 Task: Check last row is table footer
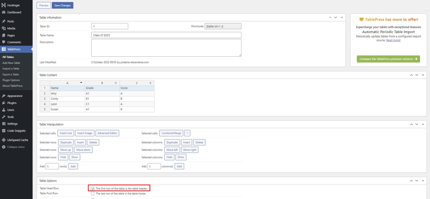coord(93,193)
